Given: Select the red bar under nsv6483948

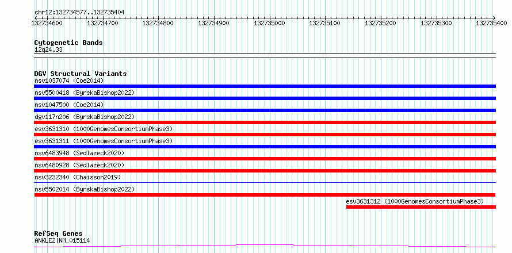Looking at the screenshot, I should tap(265, 159).
